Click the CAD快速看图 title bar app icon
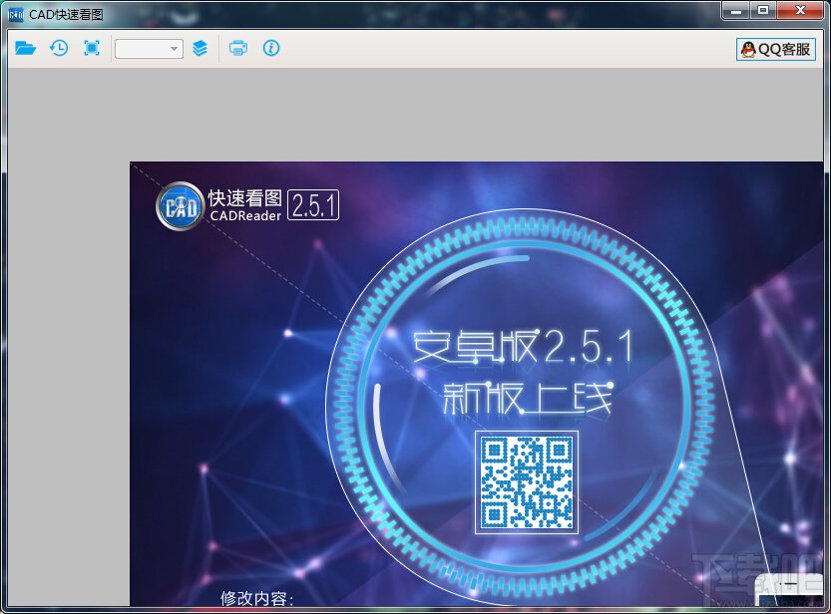The height and width of the screenshot is (614, 831). pos(16,14)
